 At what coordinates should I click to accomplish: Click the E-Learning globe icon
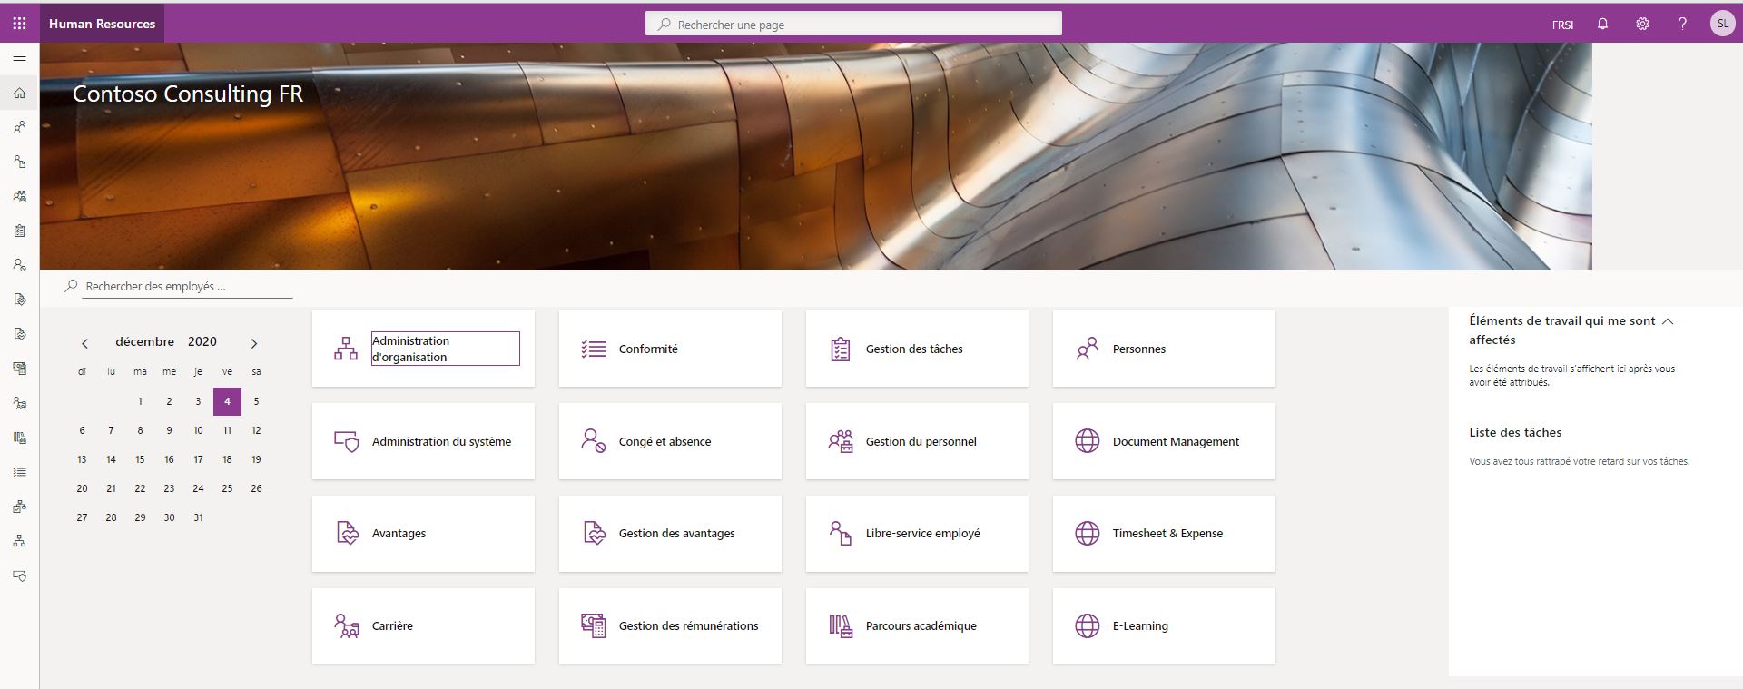click(x=1087, y=625)
